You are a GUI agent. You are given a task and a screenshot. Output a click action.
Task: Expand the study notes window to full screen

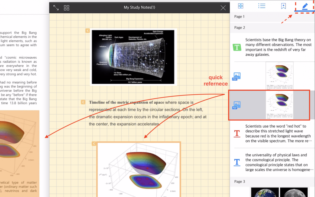pyautogui.click(x=56, y=8)
